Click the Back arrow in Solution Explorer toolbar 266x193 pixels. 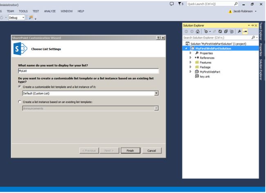click(x=186, y=32)
